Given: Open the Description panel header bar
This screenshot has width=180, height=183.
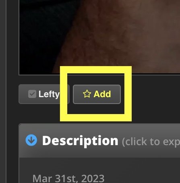Looking at the screenshot, I should [x=99, y=141].
